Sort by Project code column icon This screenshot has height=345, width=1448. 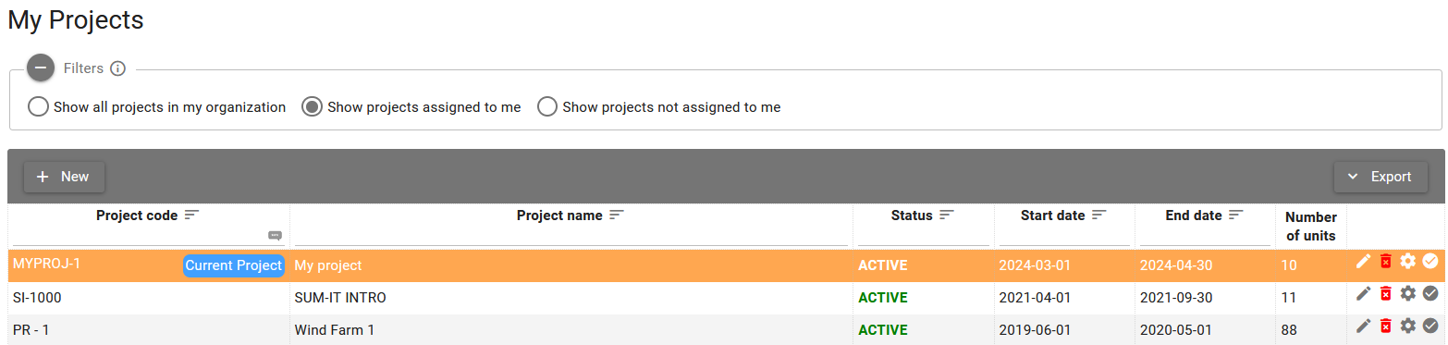[x=191, y=215]
